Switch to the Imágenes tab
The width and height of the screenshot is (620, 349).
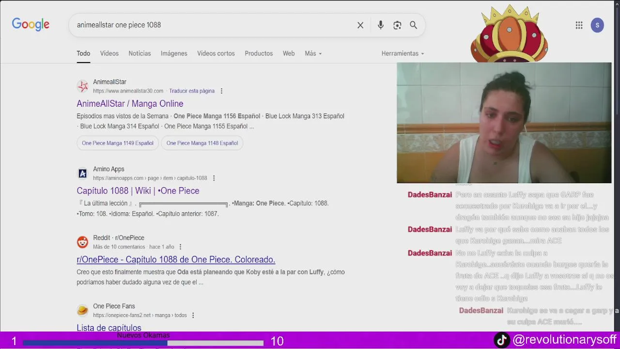click(174, 53)
